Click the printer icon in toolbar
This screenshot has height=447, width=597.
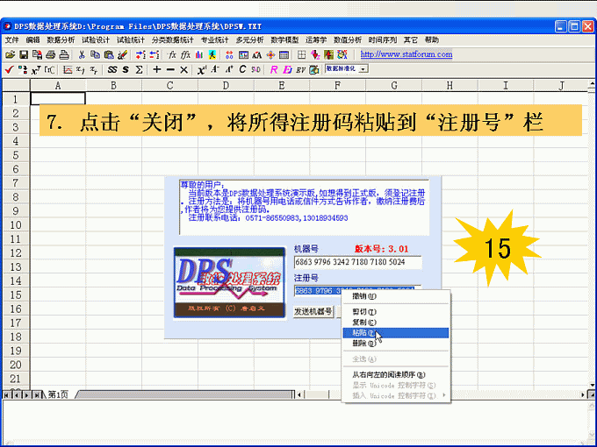(51, 54)
